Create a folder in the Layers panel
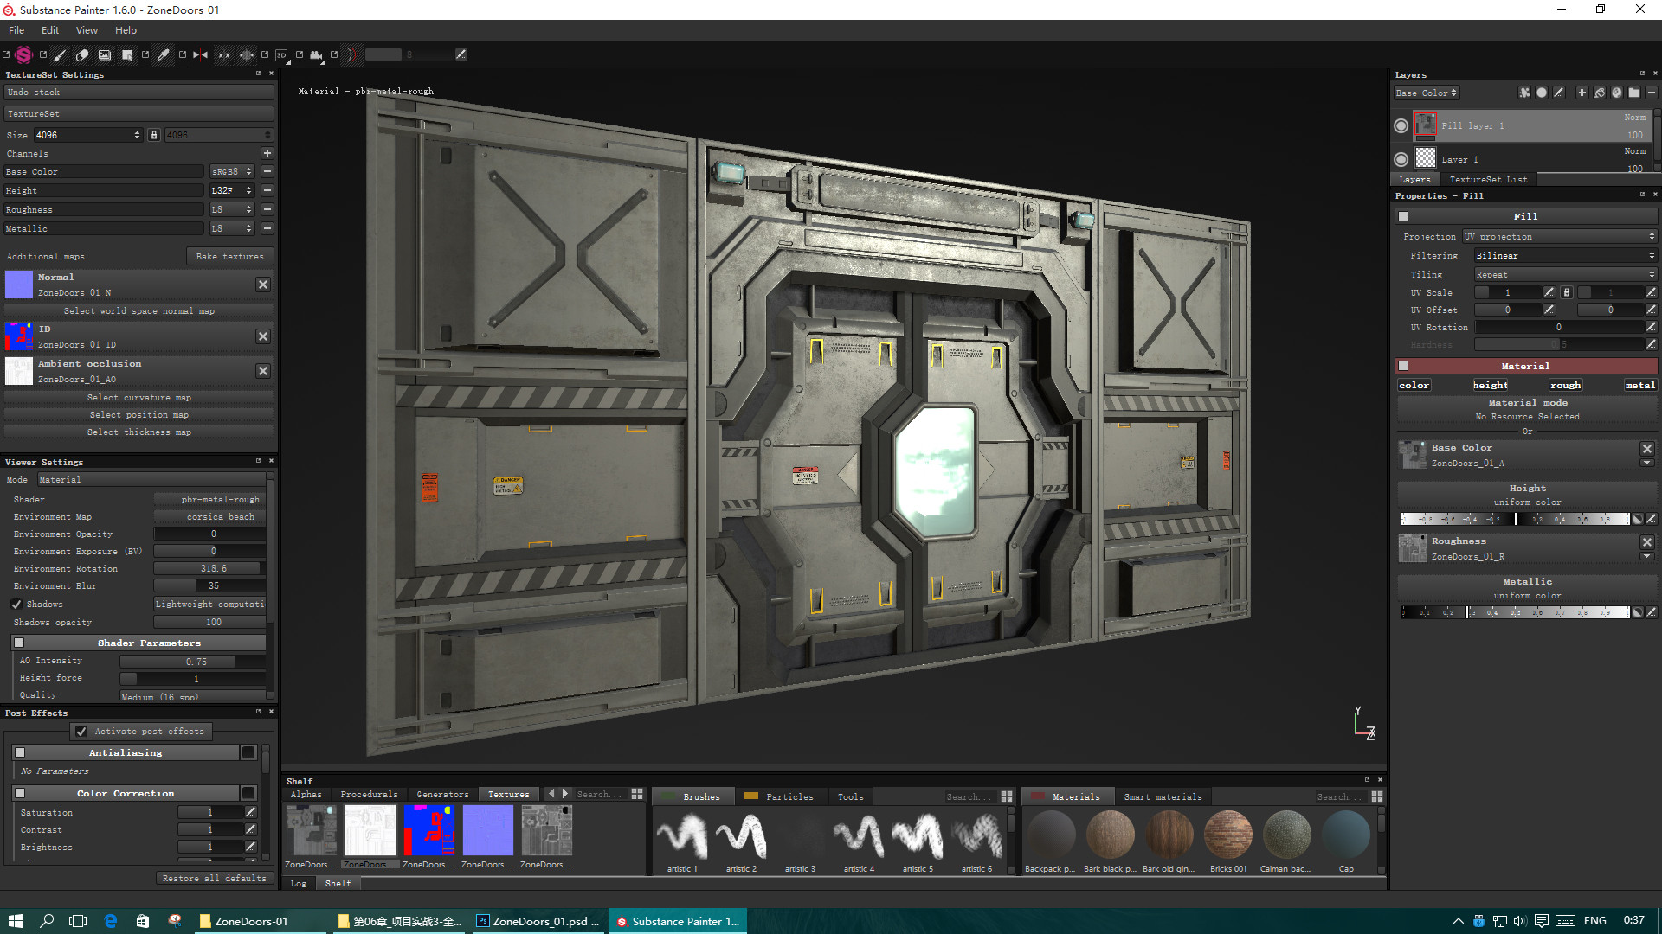 1634,93
